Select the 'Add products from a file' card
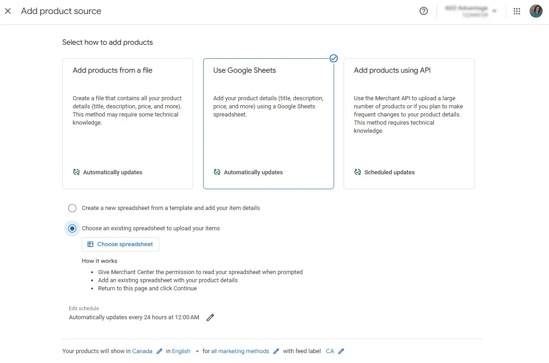 (x=128, y=123)
